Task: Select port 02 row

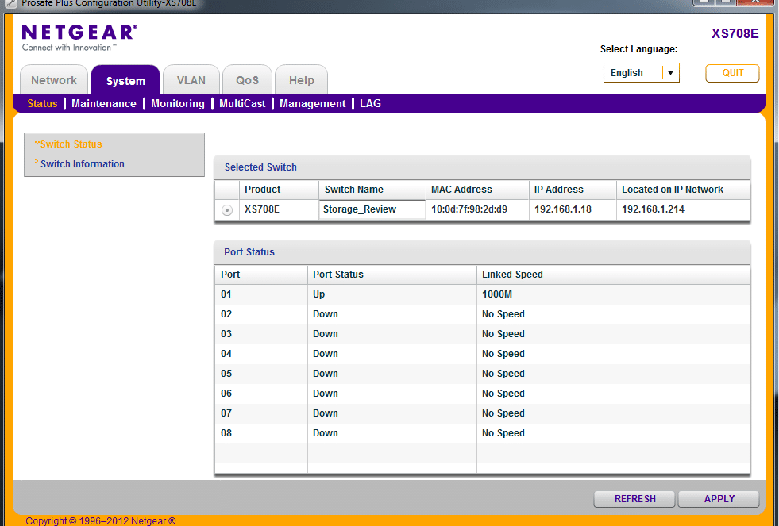Action: pos(482,314)
